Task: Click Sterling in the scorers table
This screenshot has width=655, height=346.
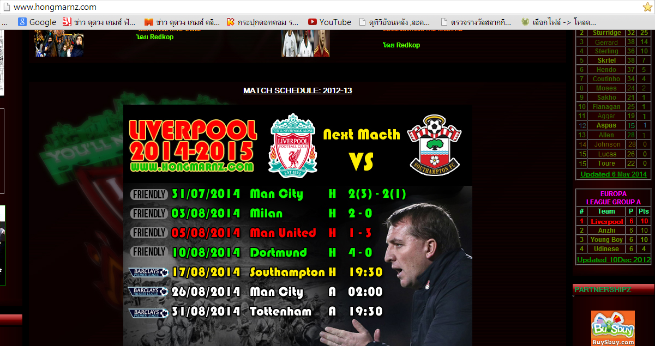Action: pyautogui.click(x=606, y=51)
